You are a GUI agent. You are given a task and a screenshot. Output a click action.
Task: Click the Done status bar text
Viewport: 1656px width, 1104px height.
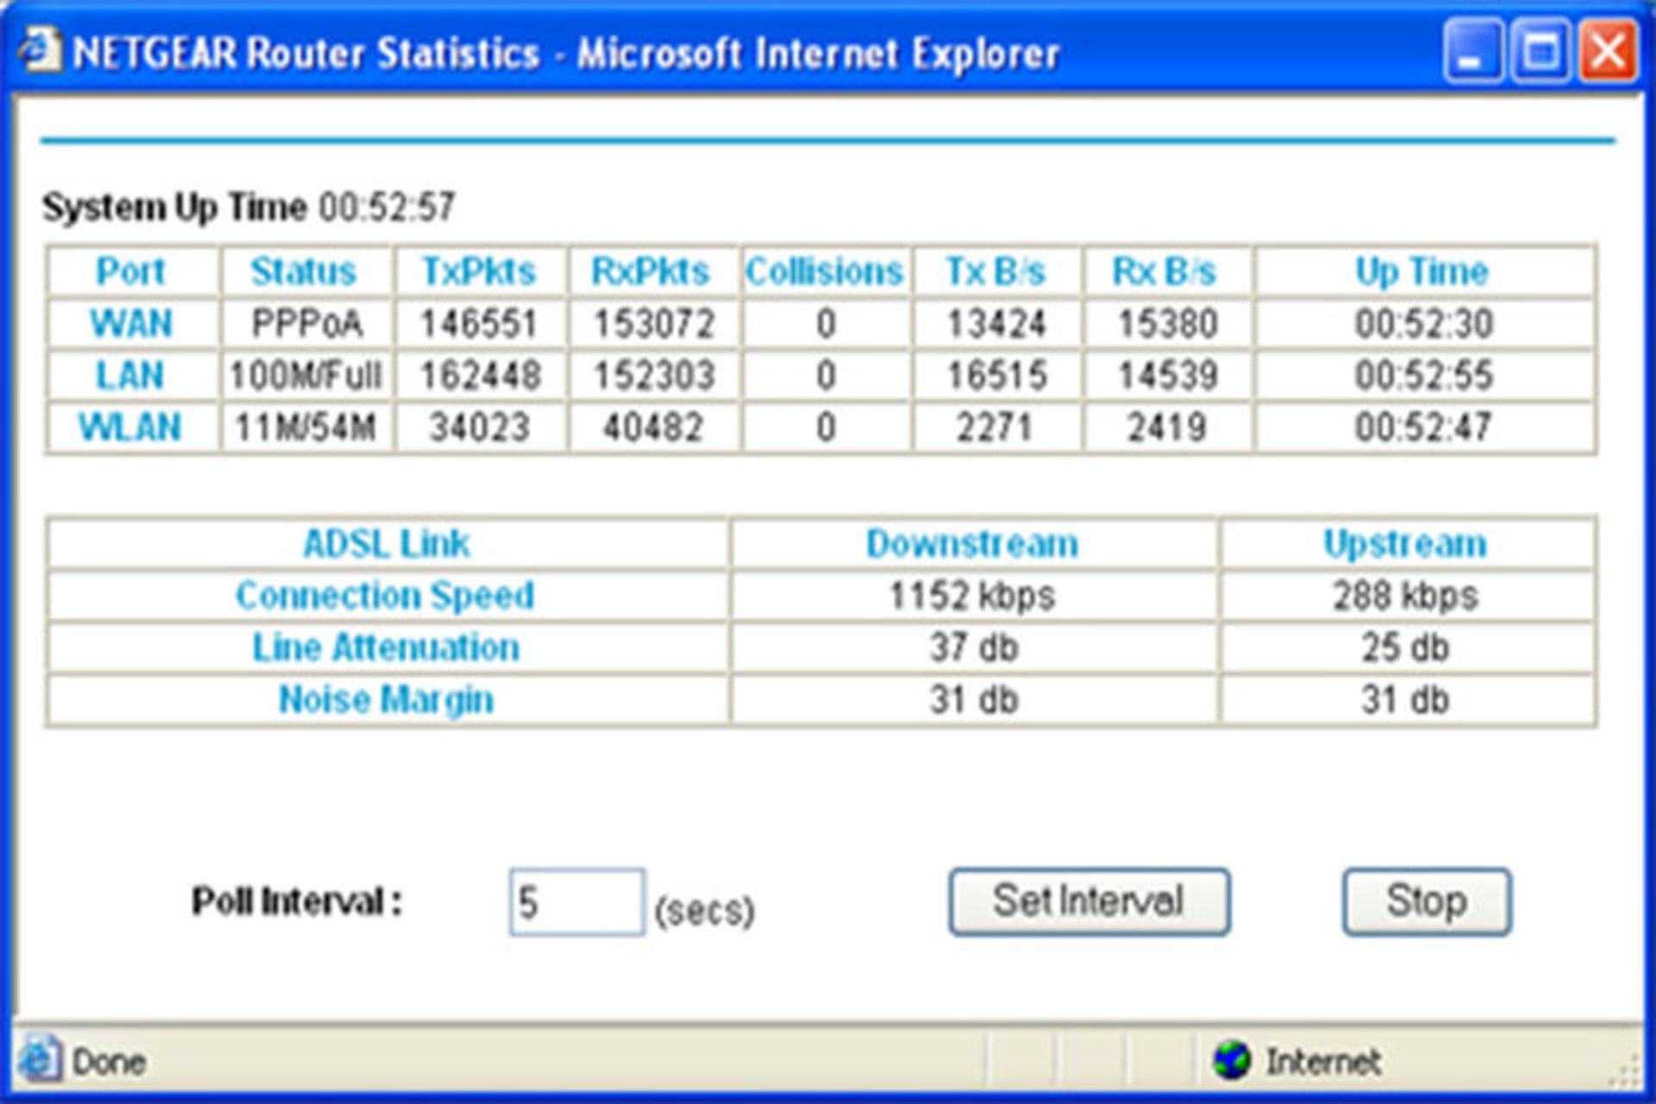pos(109,1062)
